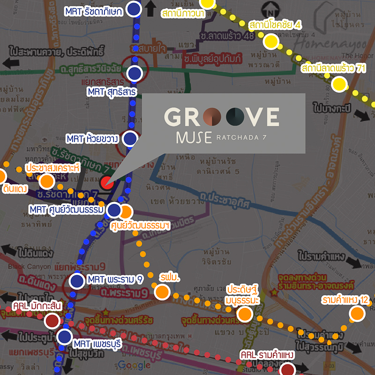Click the MRT เพชรบุรี label
The width and height of the screenshot is (375, 375).
tap(97, 344)
